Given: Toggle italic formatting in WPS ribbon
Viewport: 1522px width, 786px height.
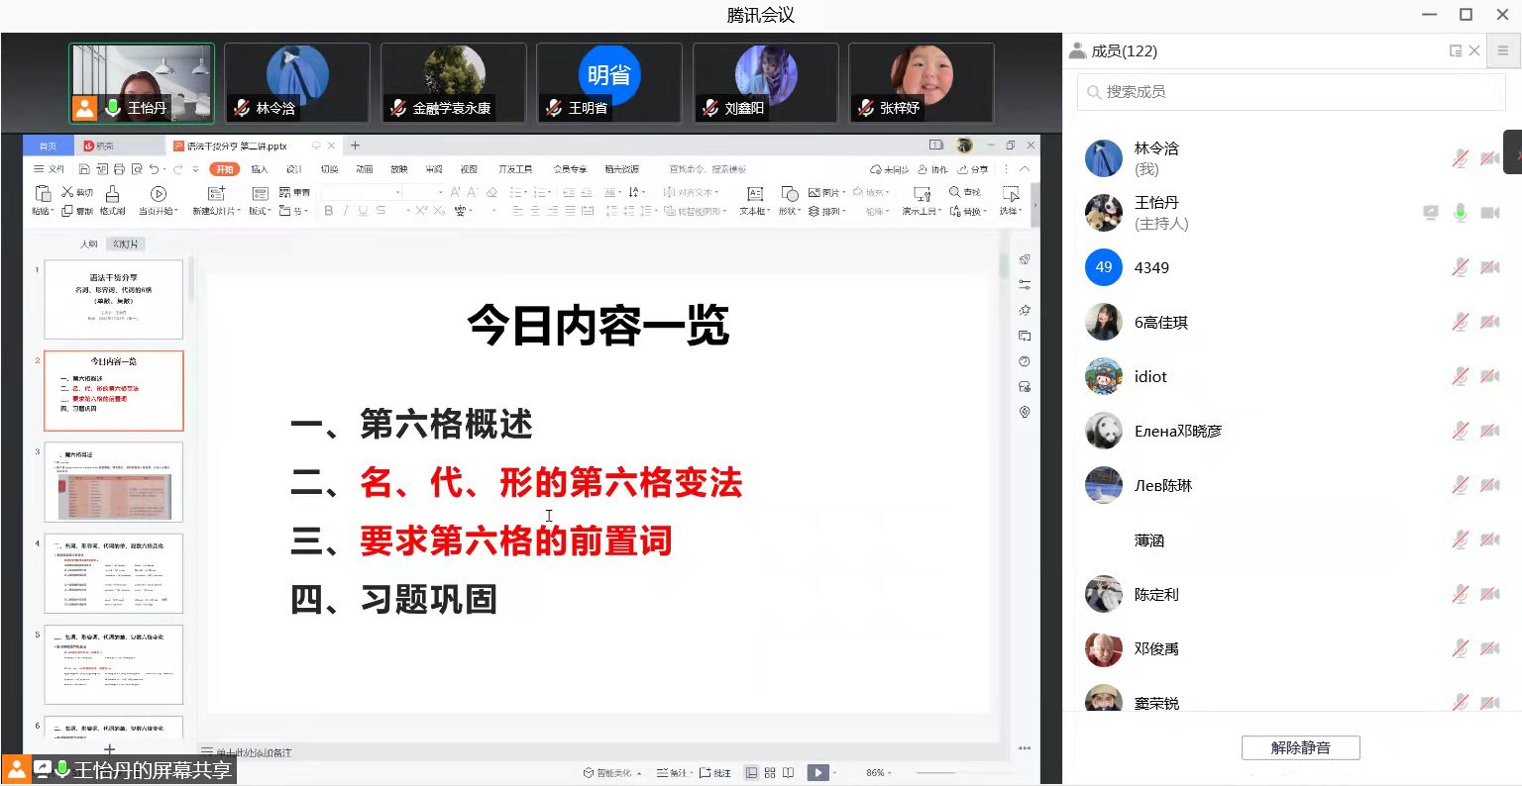Looking at the screenshot, I should 346,211.
